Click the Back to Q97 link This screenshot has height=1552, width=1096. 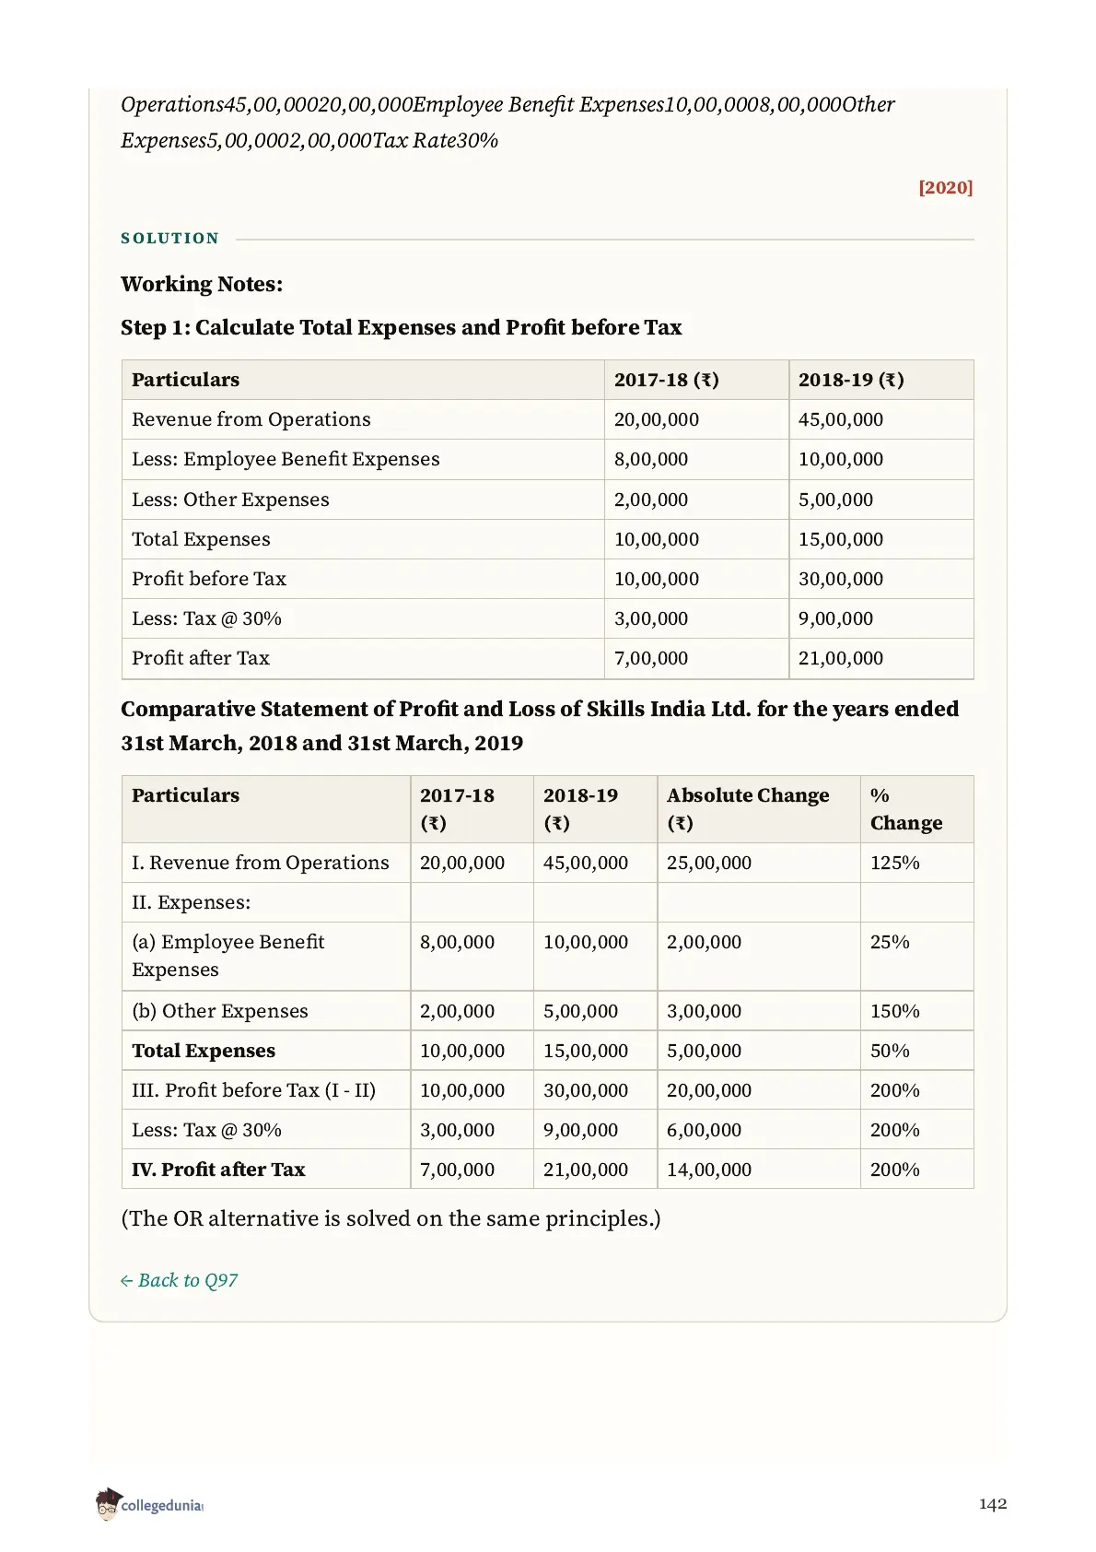point(180,1280)
